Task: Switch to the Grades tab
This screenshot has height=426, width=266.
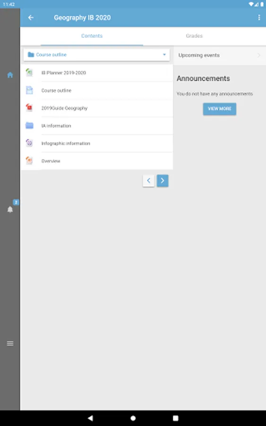Action: click(194, 36)
